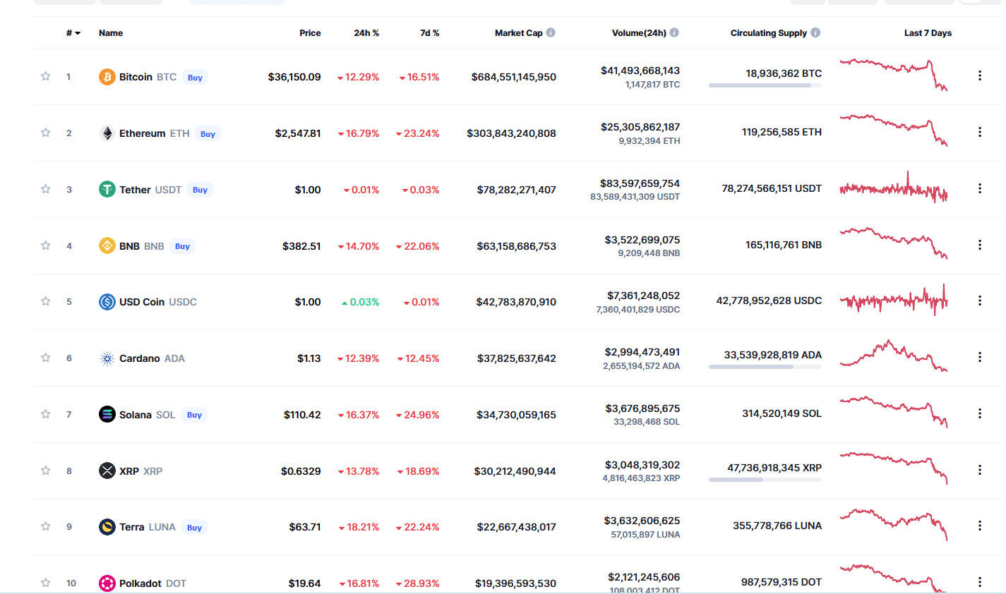Screen dimensions: 1006x594
Task: Click Cardano circulating supply progress bar
Action: [x=765, y=367]
